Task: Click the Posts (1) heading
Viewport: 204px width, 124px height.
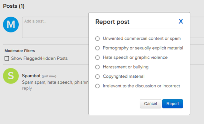Action: pos(14,6)
